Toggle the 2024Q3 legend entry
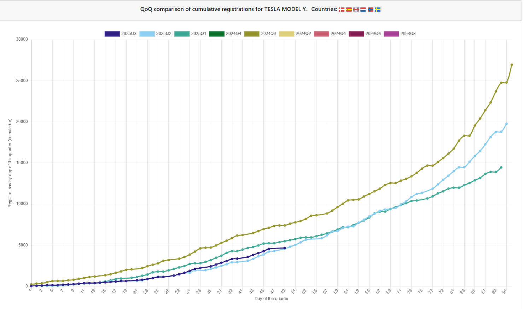Screen dimensions: 524x309 pos(260,34)
